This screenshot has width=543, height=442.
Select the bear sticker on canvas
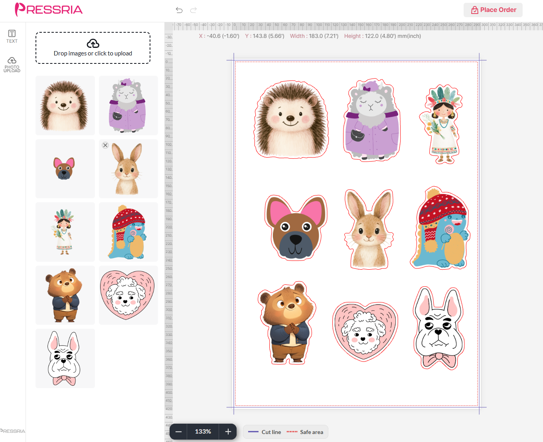point(287,323)
